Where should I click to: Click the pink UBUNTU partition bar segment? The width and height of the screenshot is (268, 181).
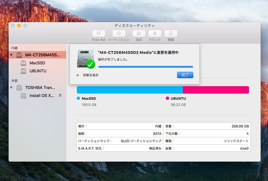[x=216, y=90]
